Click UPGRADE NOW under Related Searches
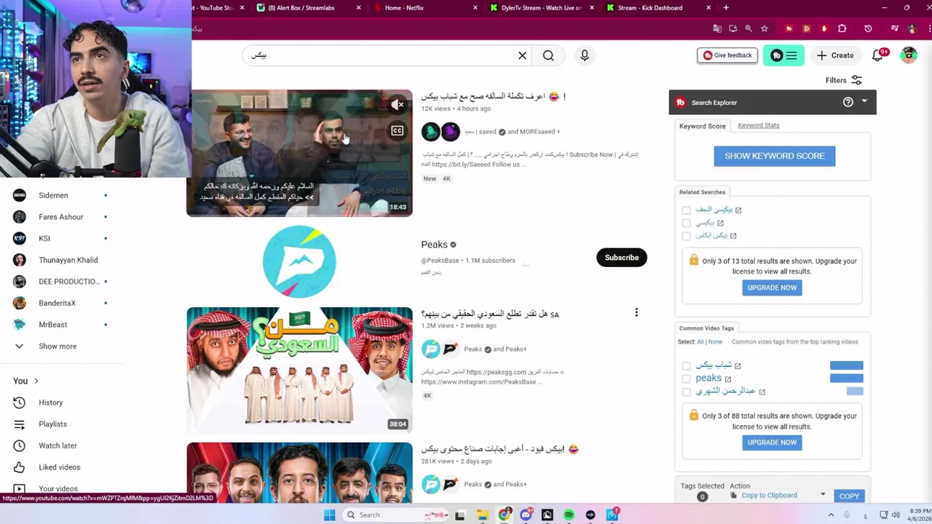This screenshot has height=524, width=932. pos(772,287)
